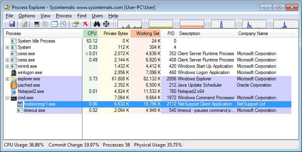Click 'NetSupport Client Application' description

tap(205, 104)
